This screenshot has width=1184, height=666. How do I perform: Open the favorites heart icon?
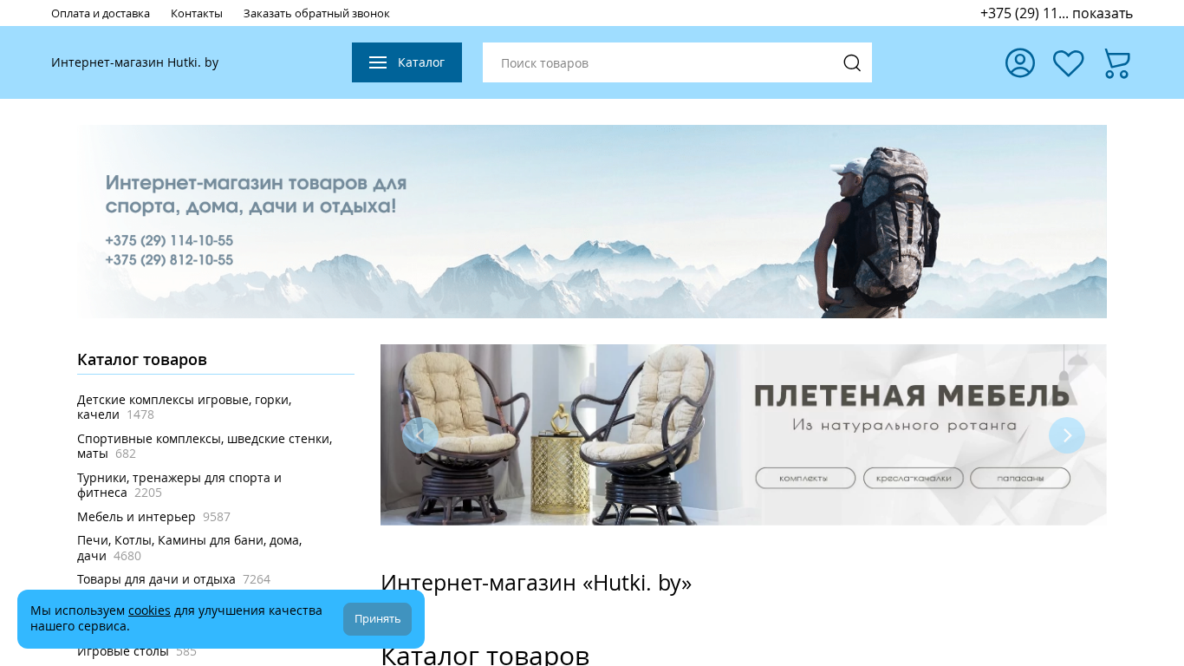pos(1069,63)
